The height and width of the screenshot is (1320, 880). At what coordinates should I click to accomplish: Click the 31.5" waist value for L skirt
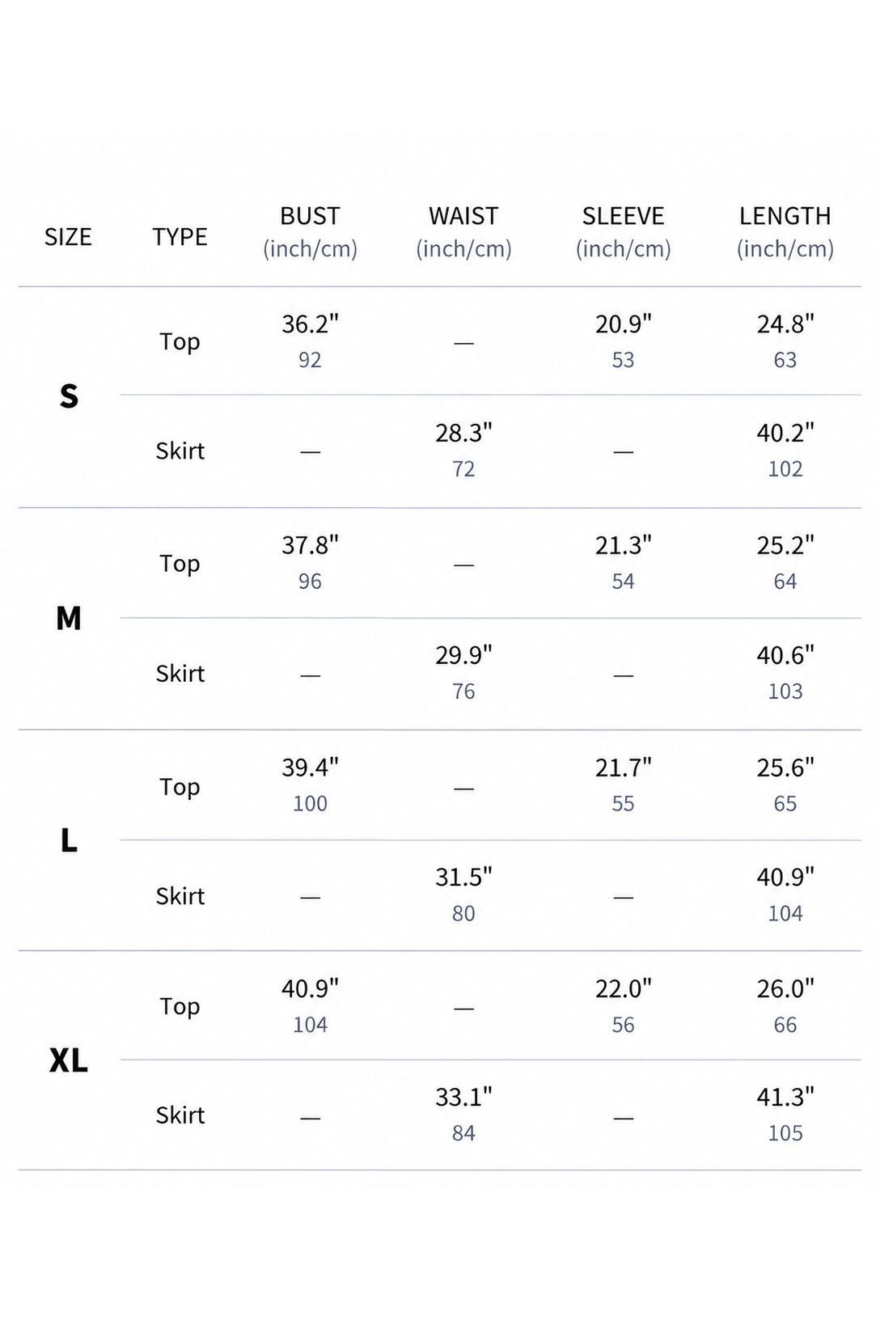[463, 878]
